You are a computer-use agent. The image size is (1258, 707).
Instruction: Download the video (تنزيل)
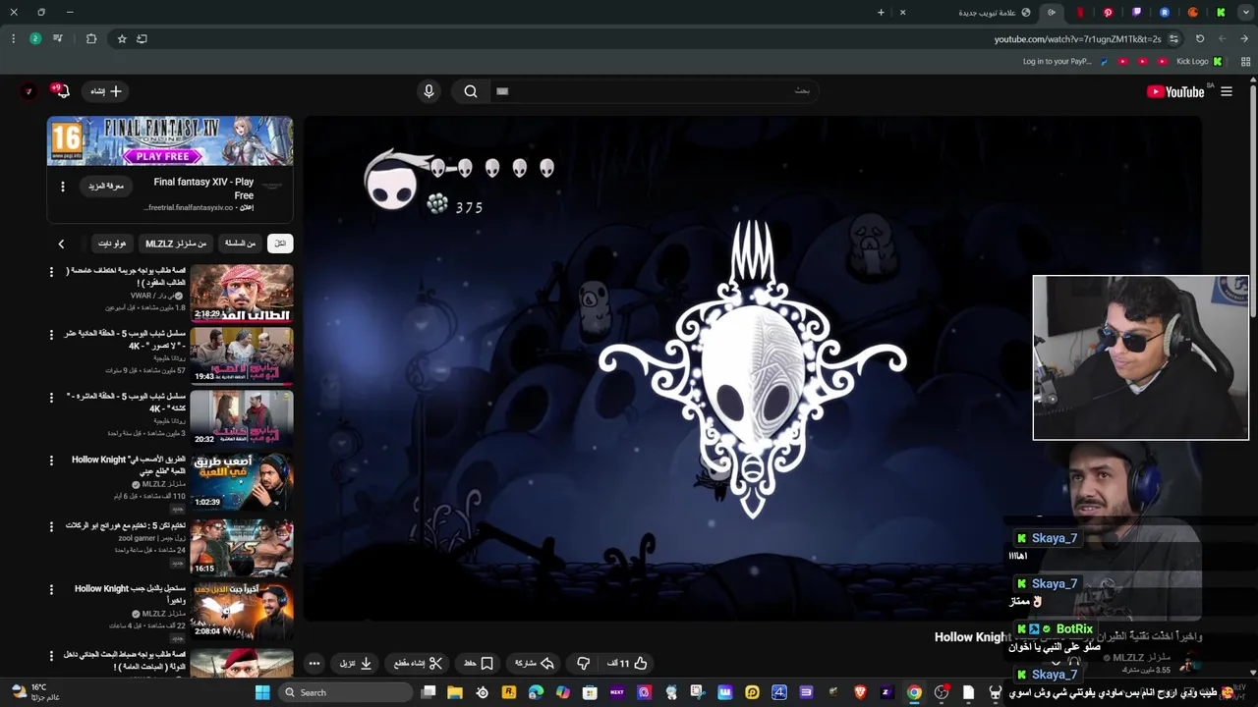click(x=356, y=663)
